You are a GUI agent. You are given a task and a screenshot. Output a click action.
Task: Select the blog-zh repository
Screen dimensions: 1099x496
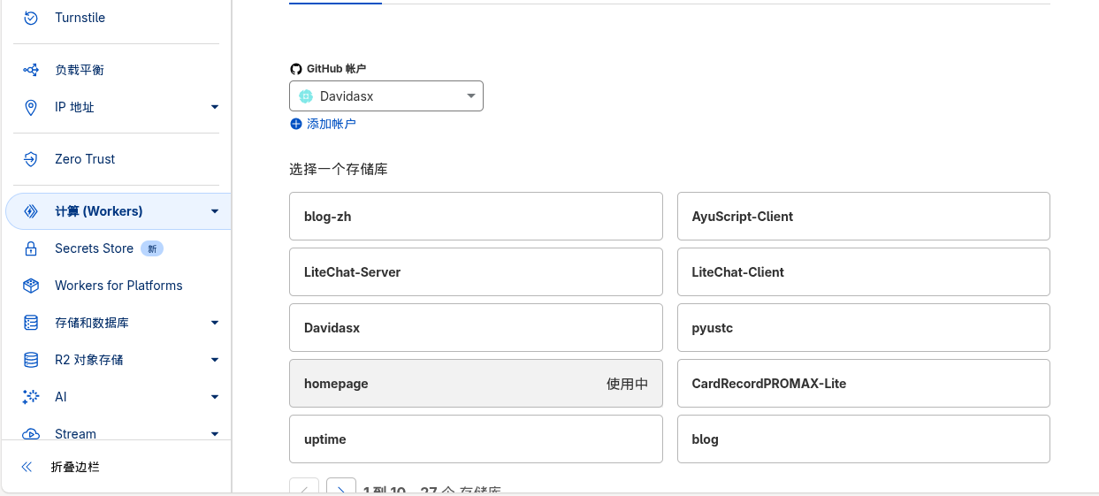476,217
